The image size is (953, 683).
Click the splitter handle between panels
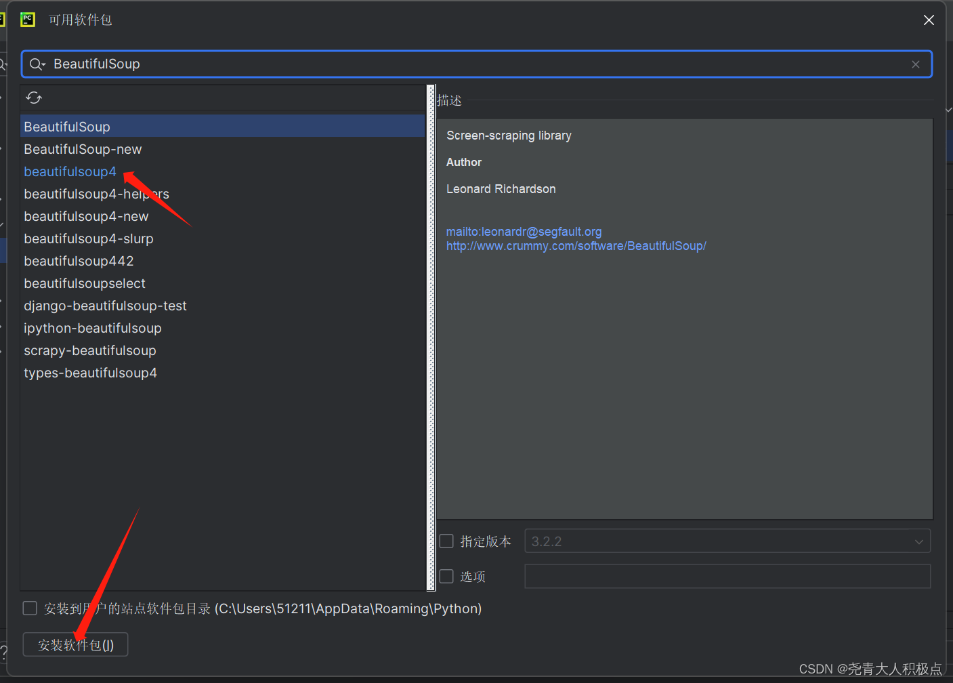431,337
